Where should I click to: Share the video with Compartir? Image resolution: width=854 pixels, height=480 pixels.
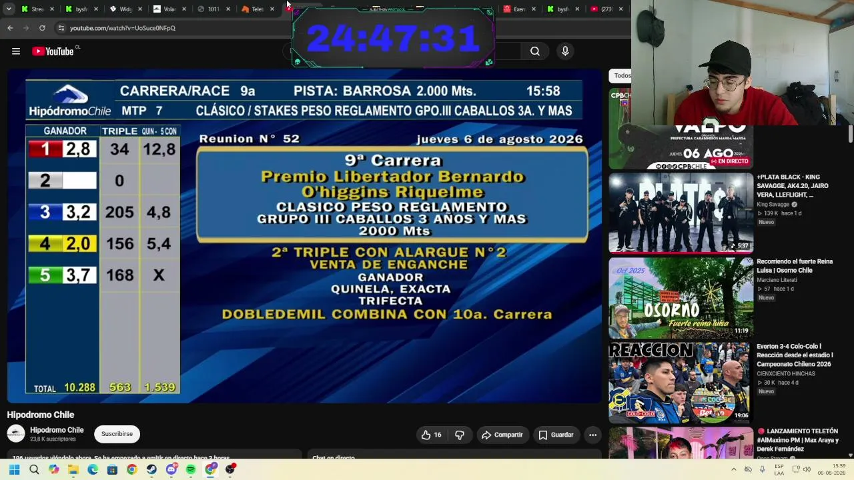point(502,435)
